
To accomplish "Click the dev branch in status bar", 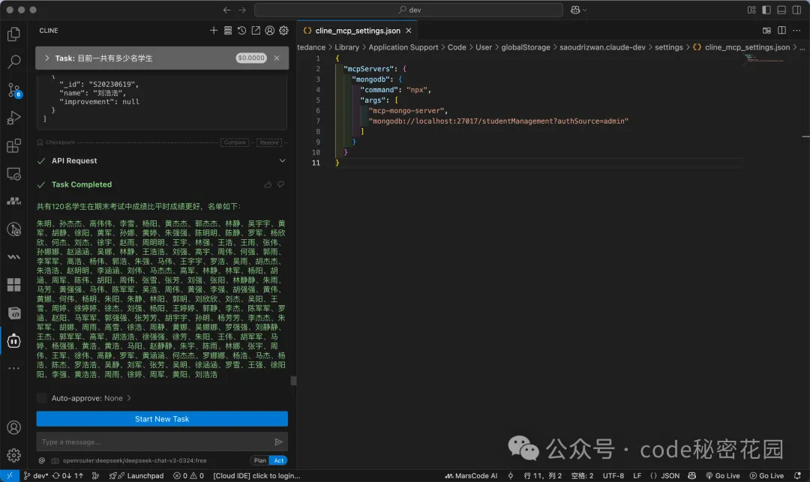I will tap(36, 476).
